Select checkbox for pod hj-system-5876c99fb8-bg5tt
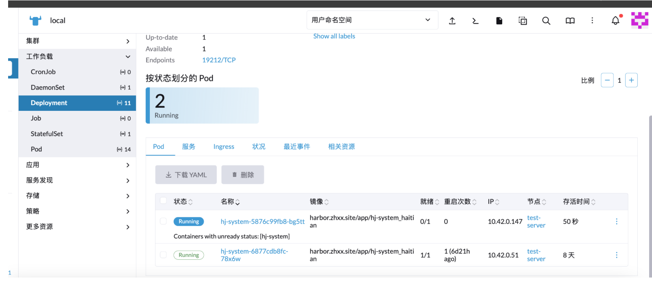The image size is (652, 284). point(163,221)
